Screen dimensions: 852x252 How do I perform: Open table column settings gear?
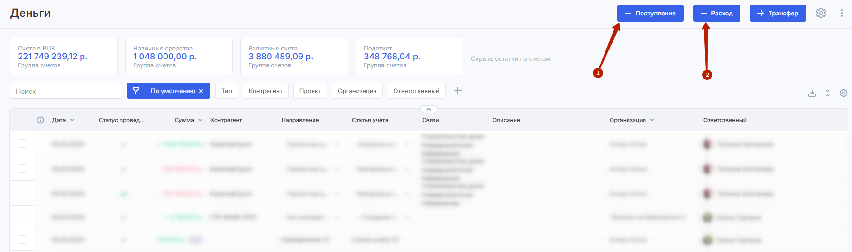(843, 93)
